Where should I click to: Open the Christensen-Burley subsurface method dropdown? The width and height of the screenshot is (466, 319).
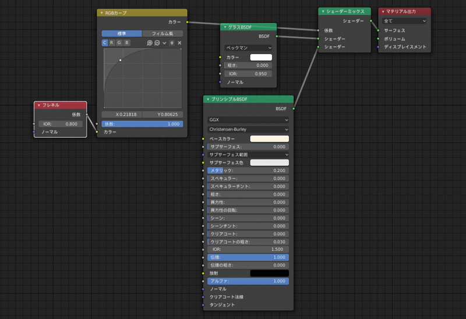click(x=248, y=129)
